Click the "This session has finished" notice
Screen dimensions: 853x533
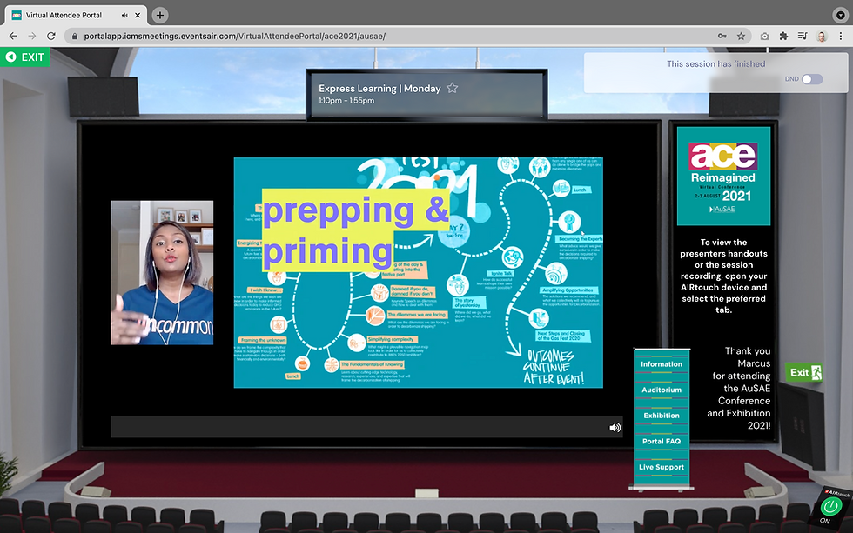click(715, 64)
